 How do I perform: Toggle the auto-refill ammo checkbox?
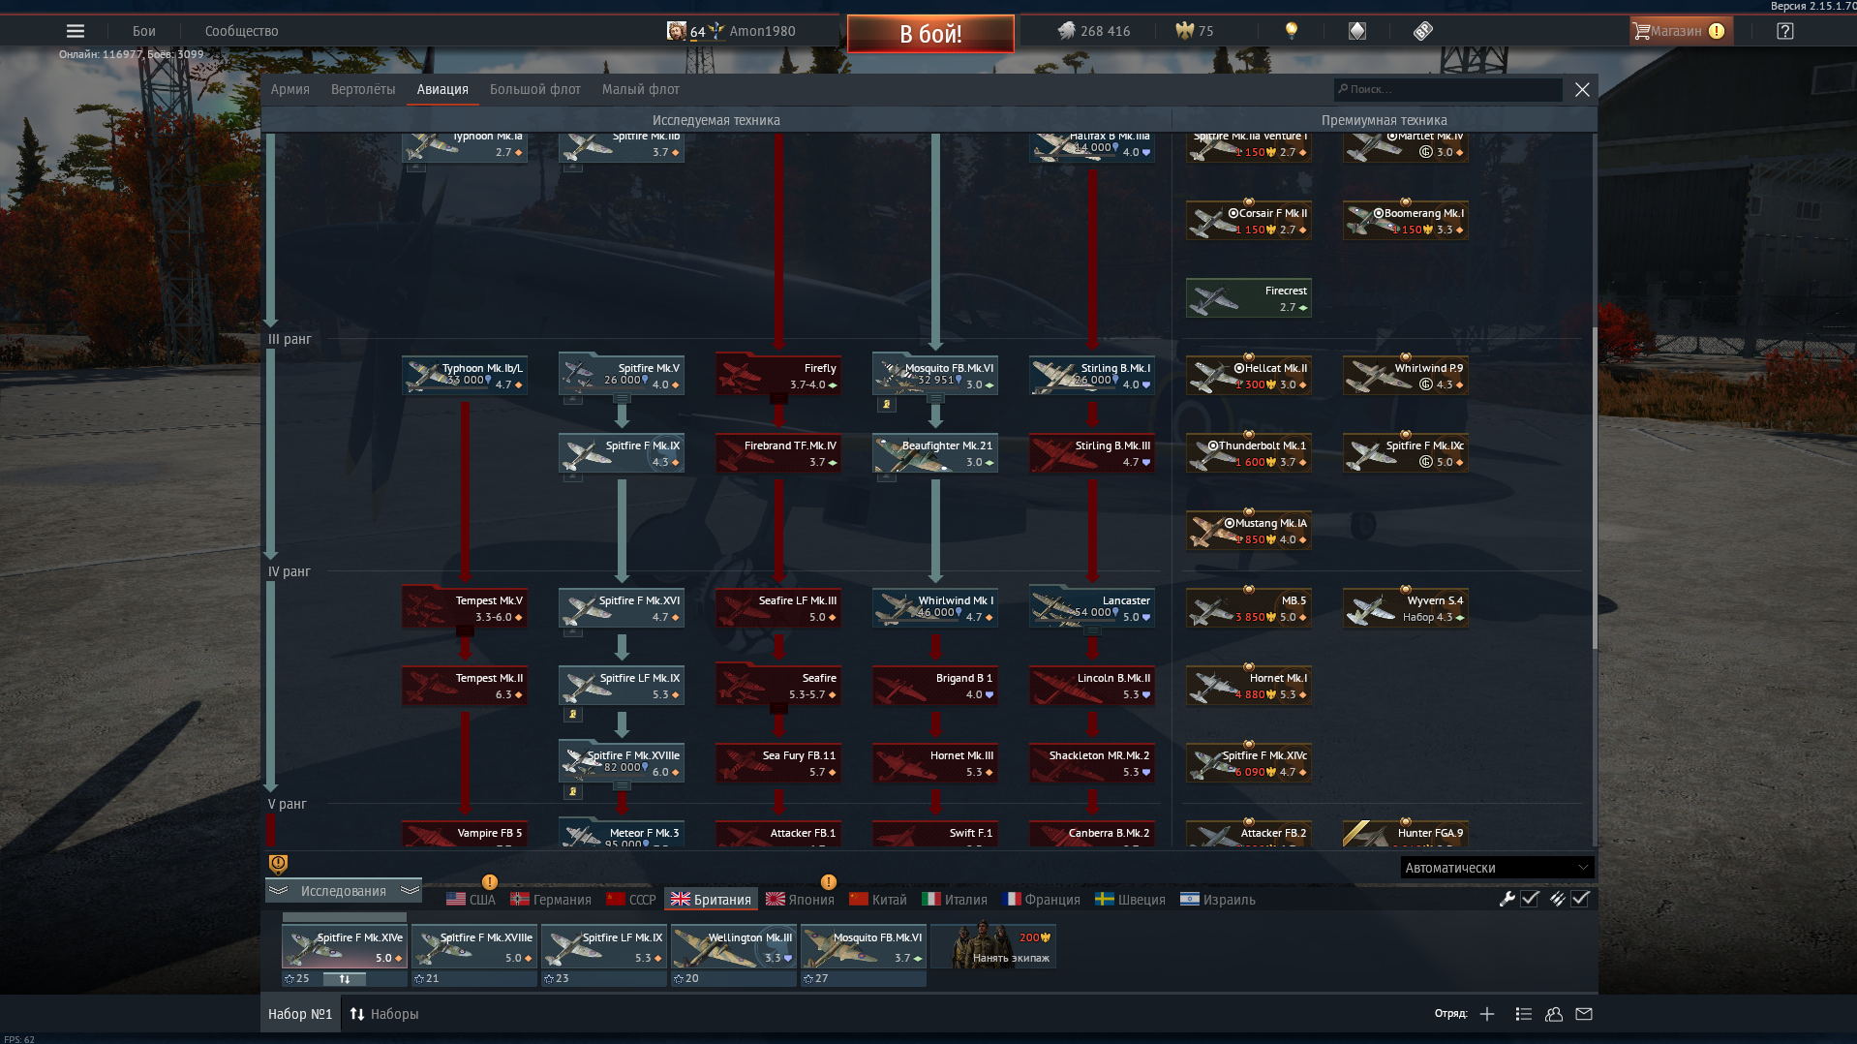(x=1580, y=899)
